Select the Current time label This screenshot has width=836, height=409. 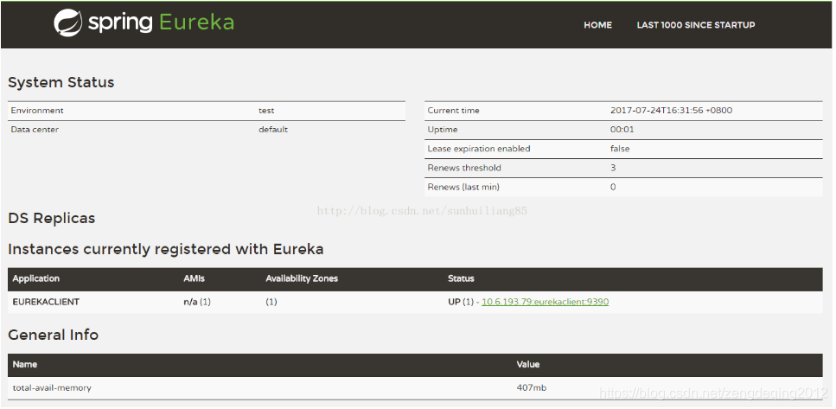click(453, 111)
